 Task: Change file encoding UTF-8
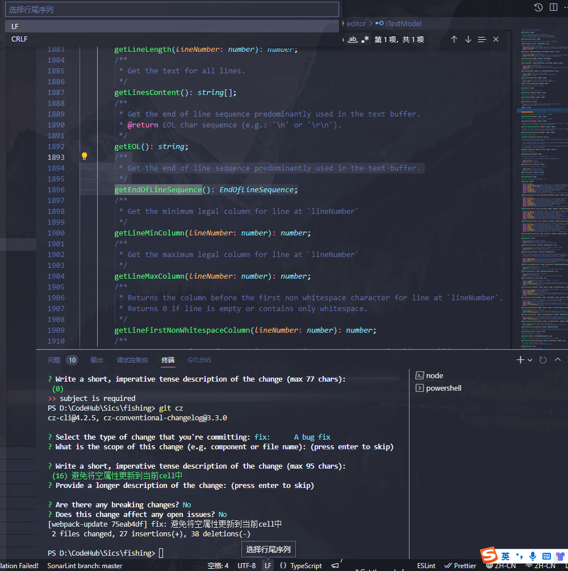[247, 566]
